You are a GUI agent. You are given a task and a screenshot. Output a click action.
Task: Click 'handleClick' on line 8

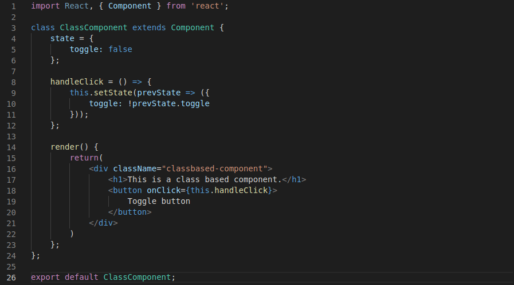coord(77,82)
